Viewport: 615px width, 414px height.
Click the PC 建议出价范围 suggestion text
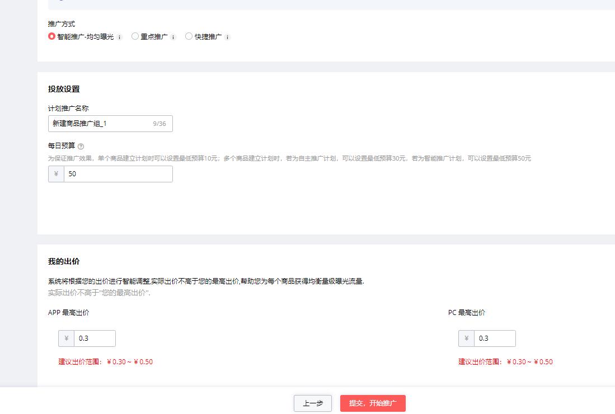[506, 361]
